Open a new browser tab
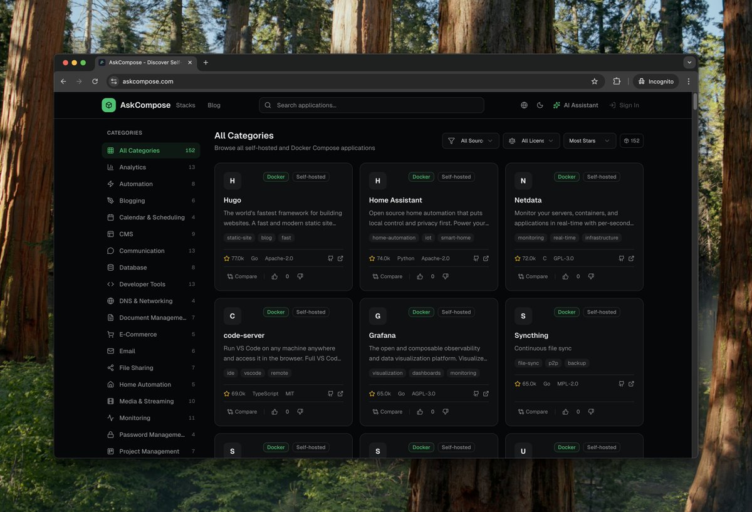 pos(206,63)
